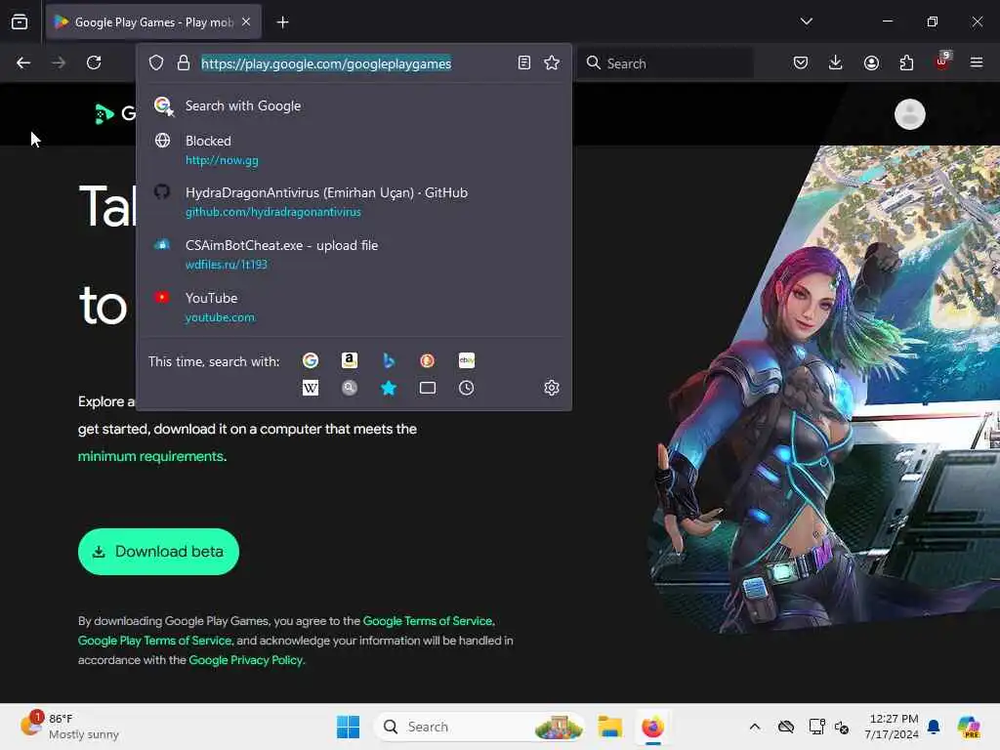The height and width of the screenshot is (750, 1000).
Task: Select CSAimBotCheat.exe upload file suggestion
Action: coord(354,255)
